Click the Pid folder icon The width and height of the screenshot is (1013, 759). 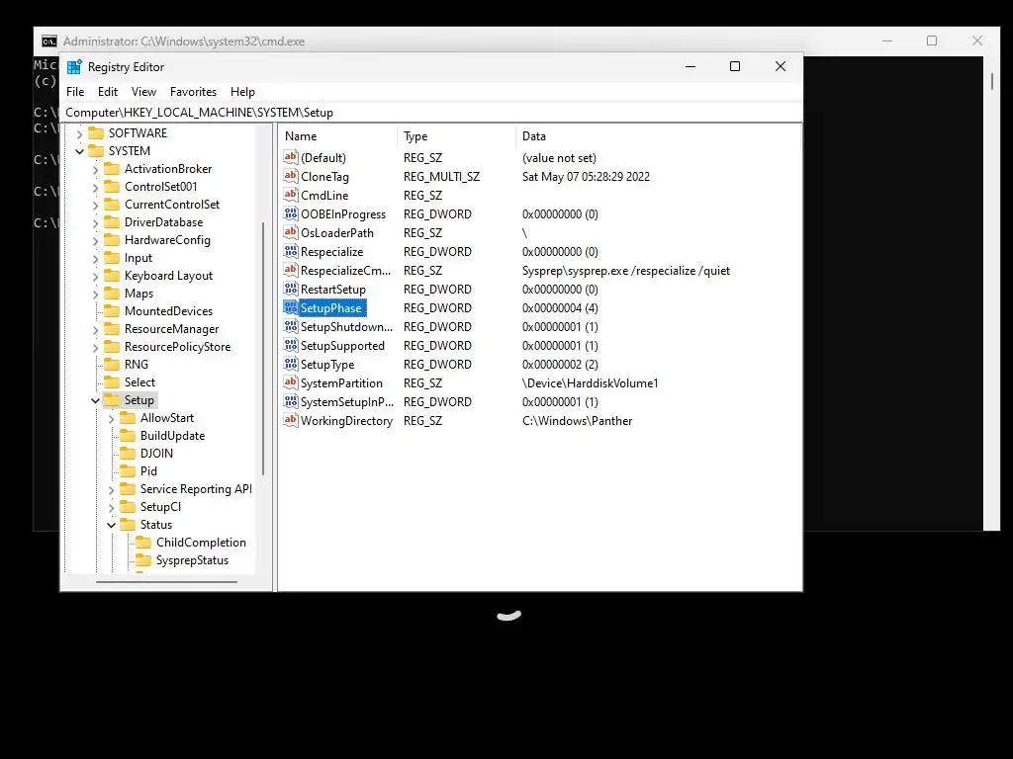(129, 471)
